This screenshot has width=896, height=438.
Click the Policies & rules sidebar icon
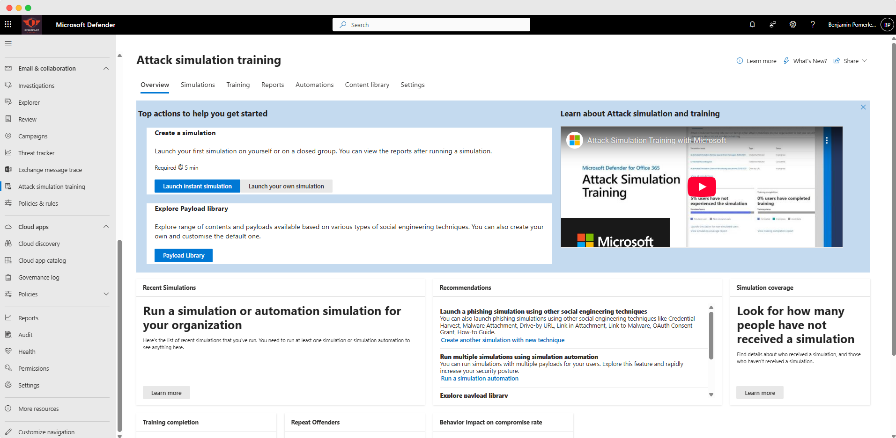tap(8, 203)
